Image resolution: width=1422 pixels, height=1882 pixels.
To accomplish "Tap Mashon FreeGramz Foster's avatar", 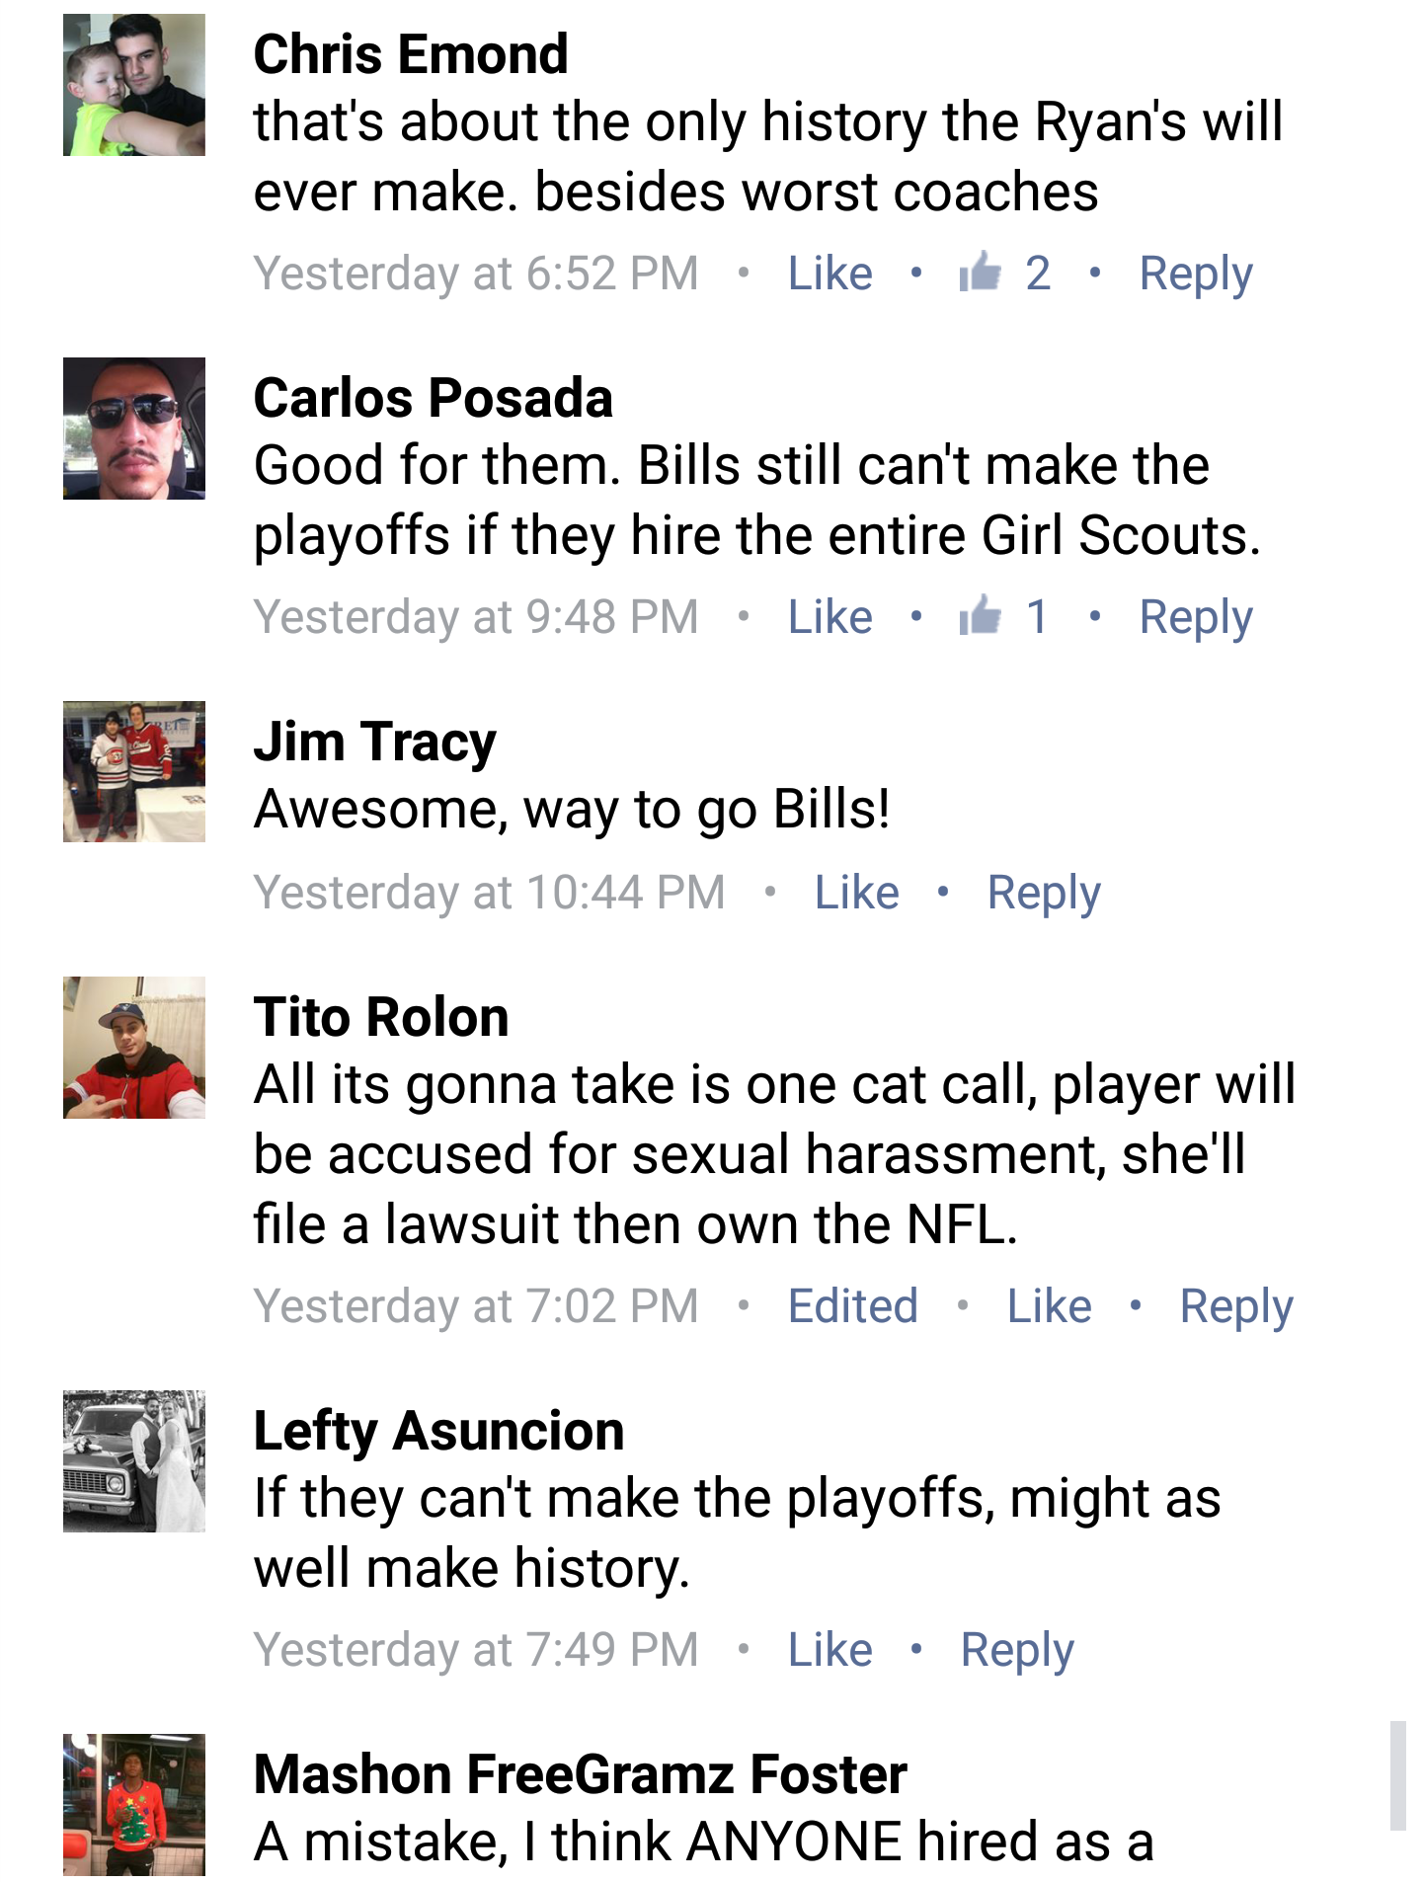I will [134, 1804].
